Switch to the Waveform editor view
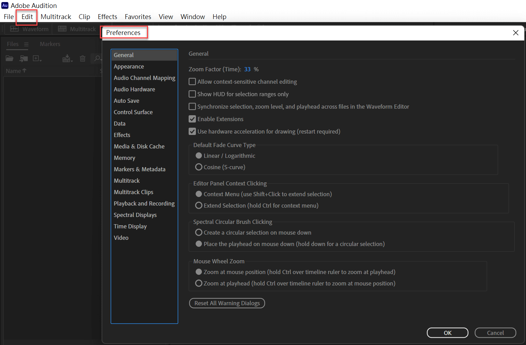Screen dimensions: 526x345 [x=29, y=29]
